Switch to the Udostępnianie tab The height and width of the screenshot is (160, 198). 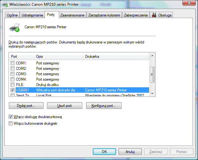point(32,15)
